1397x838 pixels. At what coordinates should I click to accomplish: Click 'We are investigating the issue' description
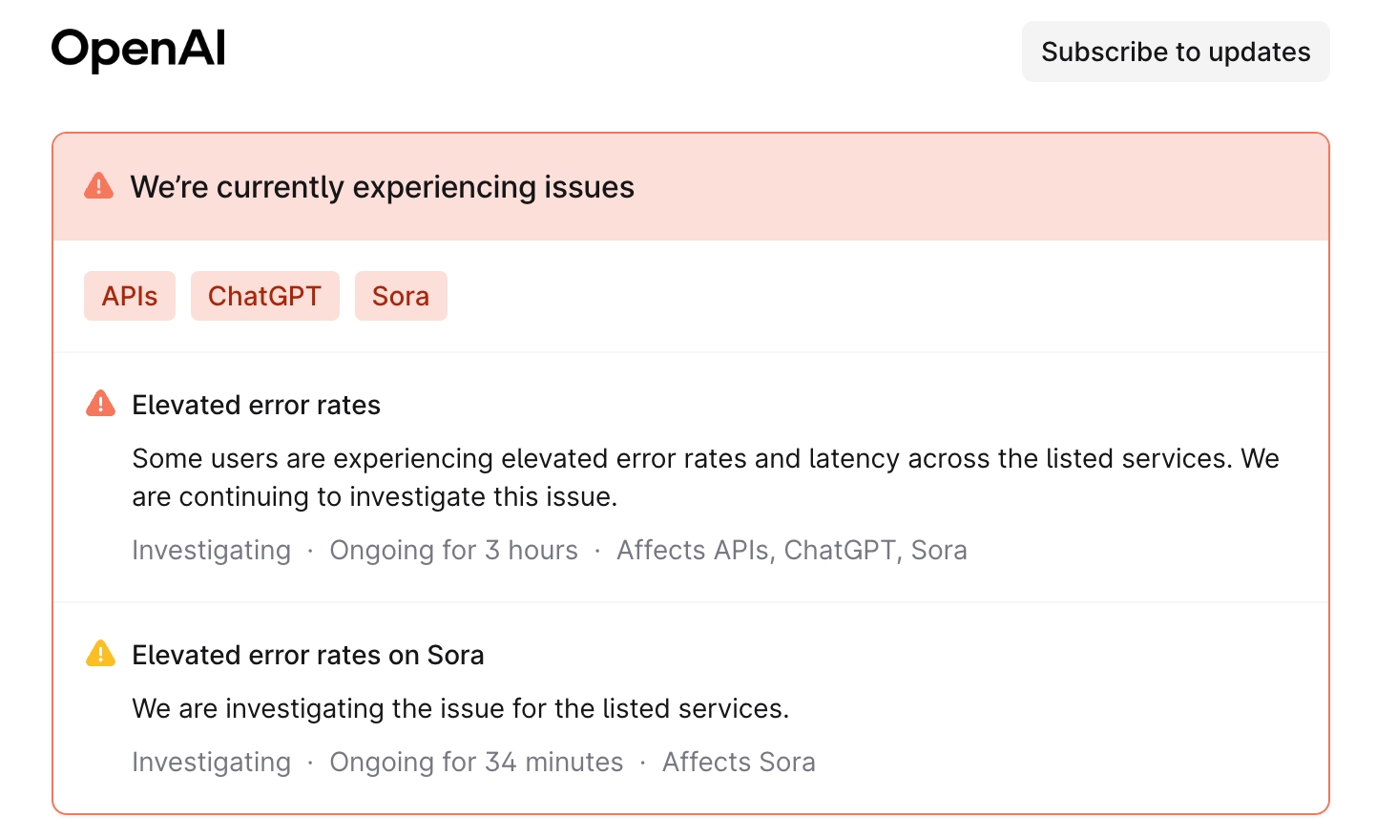click(460, 708)
